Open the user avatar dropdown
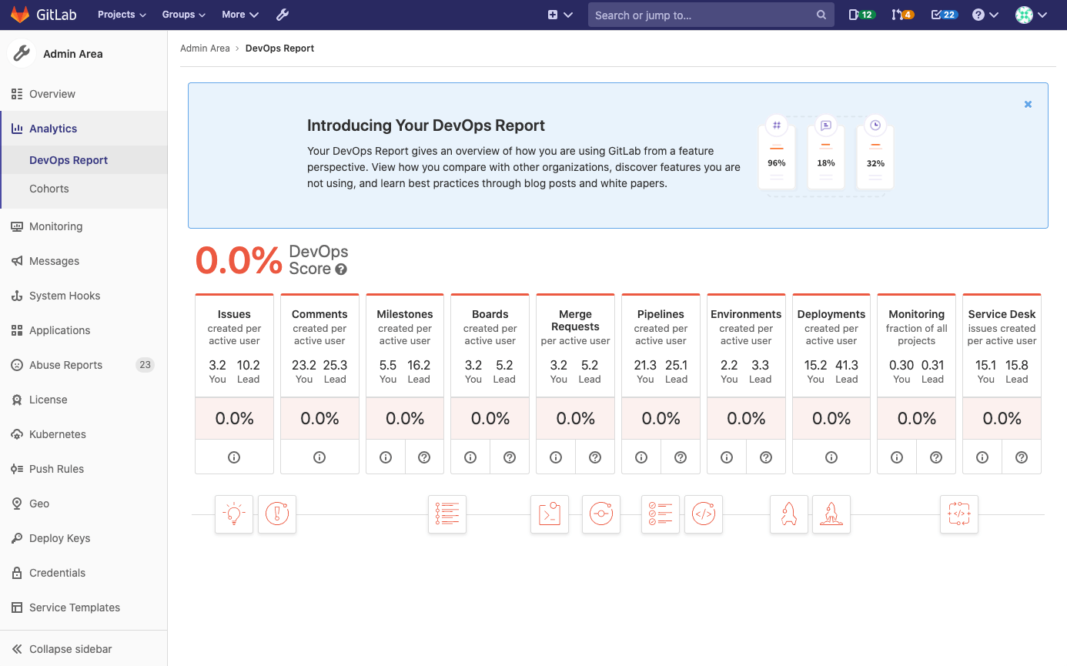This screenshot has width=1067, height=666. click(x=1031, y=15)
